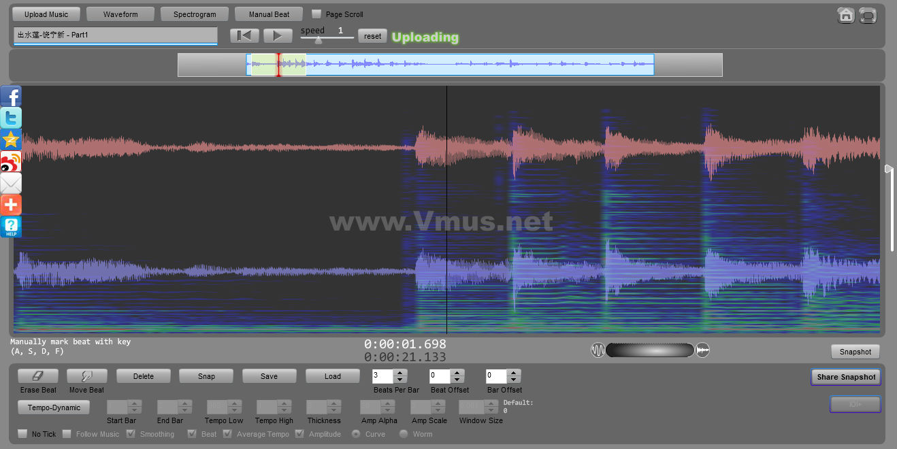Increase Beat Offset with up arrow

457,372
